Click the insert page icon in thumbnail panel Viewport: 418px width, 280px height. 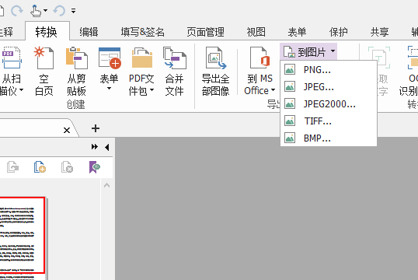point(40,167)
